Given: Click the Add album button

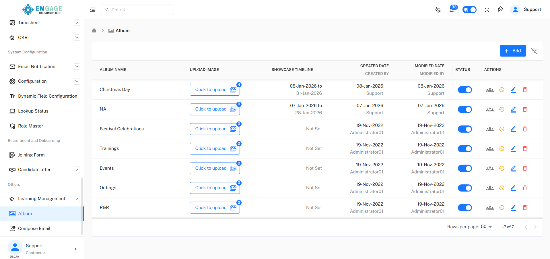Looking at the screenshot, I should [513, 51].
